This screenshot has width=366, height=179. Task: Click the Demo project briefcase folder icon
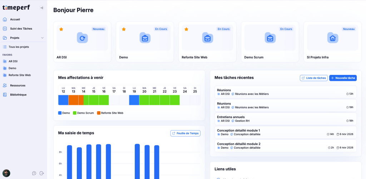click(x=145, y=38)
